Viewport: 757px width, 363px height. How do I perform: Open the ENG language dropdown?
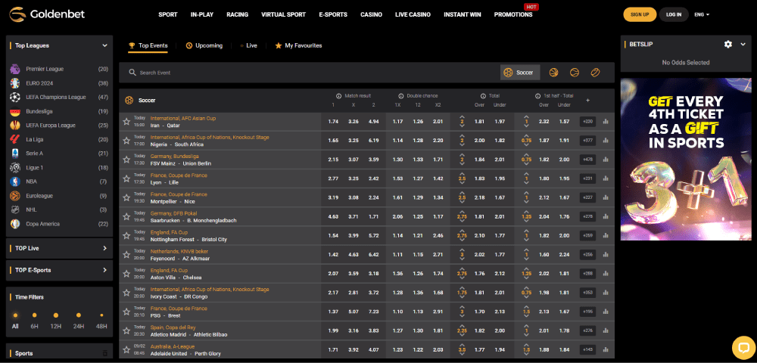click(702, 14)
